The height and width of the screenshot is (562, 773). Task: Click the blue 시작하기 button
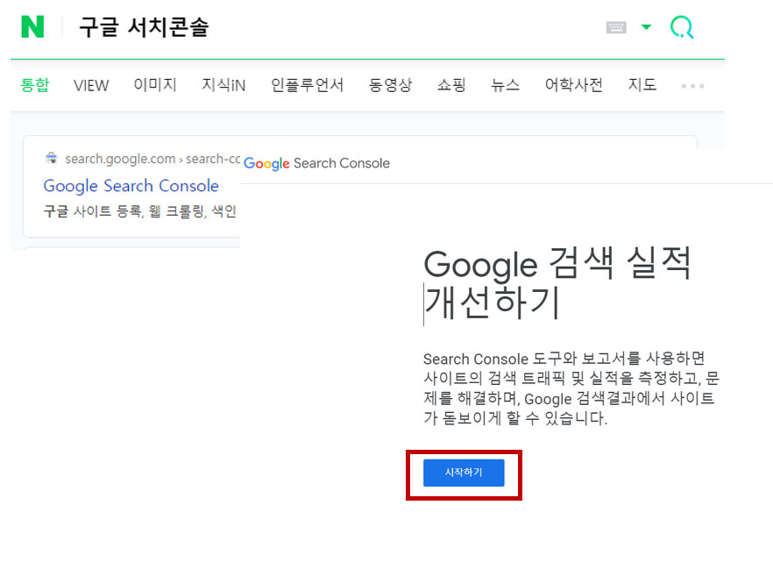pyautogui.click(x=464, y=473)
